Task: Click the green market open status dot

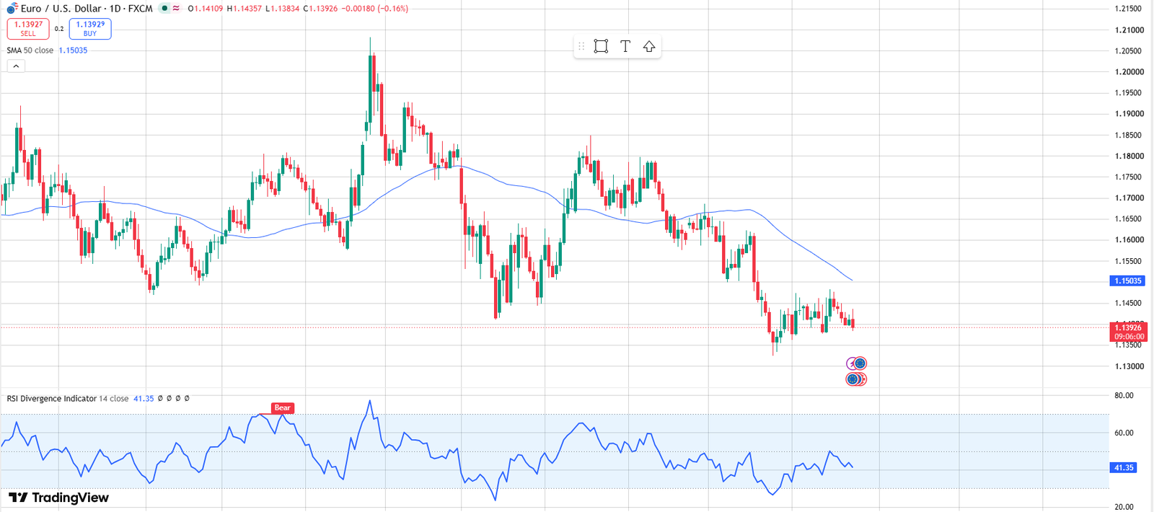Action: pyautogui.click(x=164, y=9)
